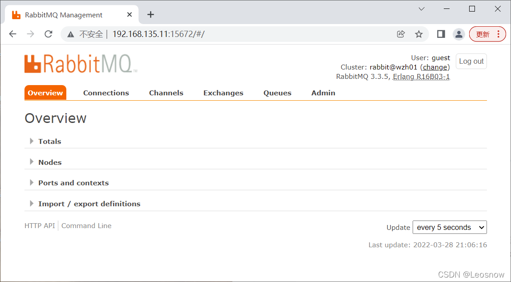Open the Command Line link
This screenshot has height=282, width=511.
[86, 225]
